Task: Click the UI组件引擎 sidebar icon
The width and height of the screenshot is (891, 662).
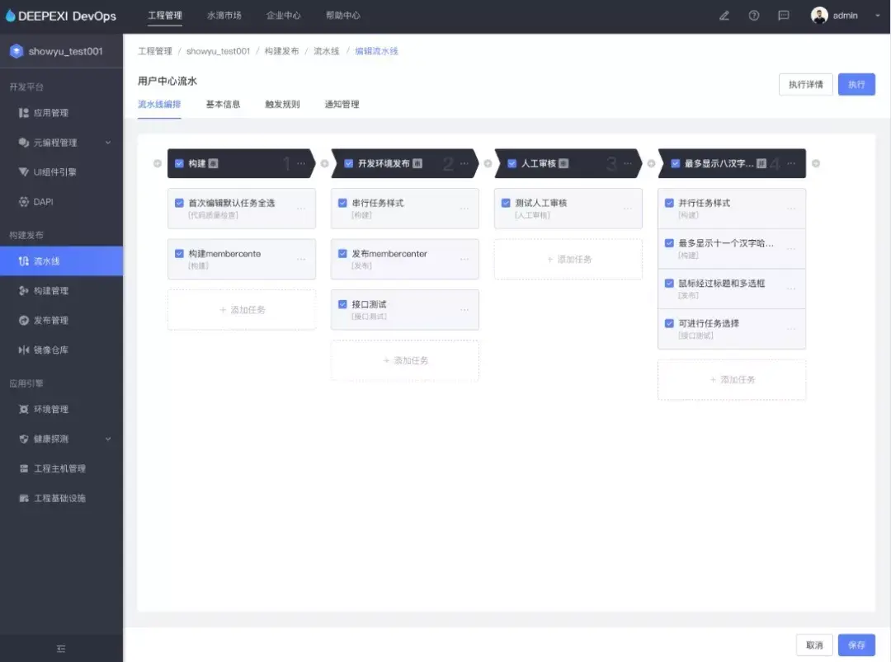Action: [23, 172]
